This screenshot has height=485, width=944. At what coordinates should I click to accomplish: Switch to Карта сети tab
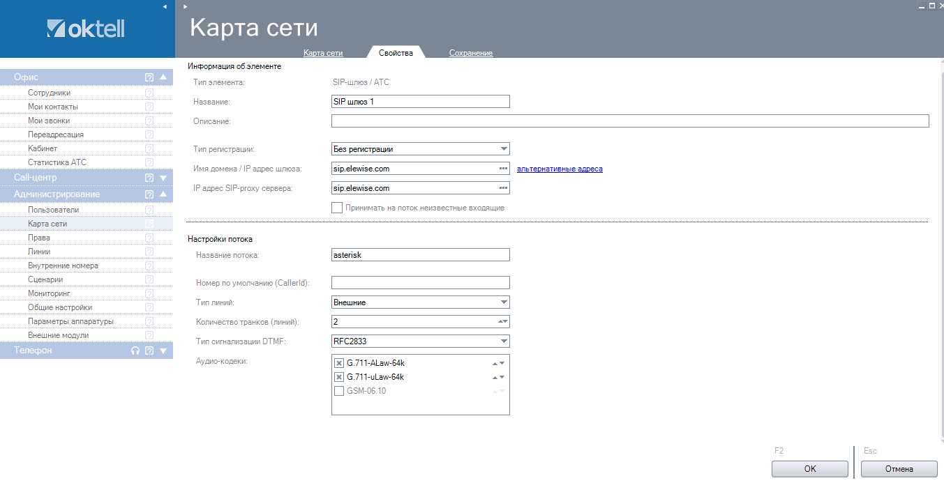(x=323, y=53)
